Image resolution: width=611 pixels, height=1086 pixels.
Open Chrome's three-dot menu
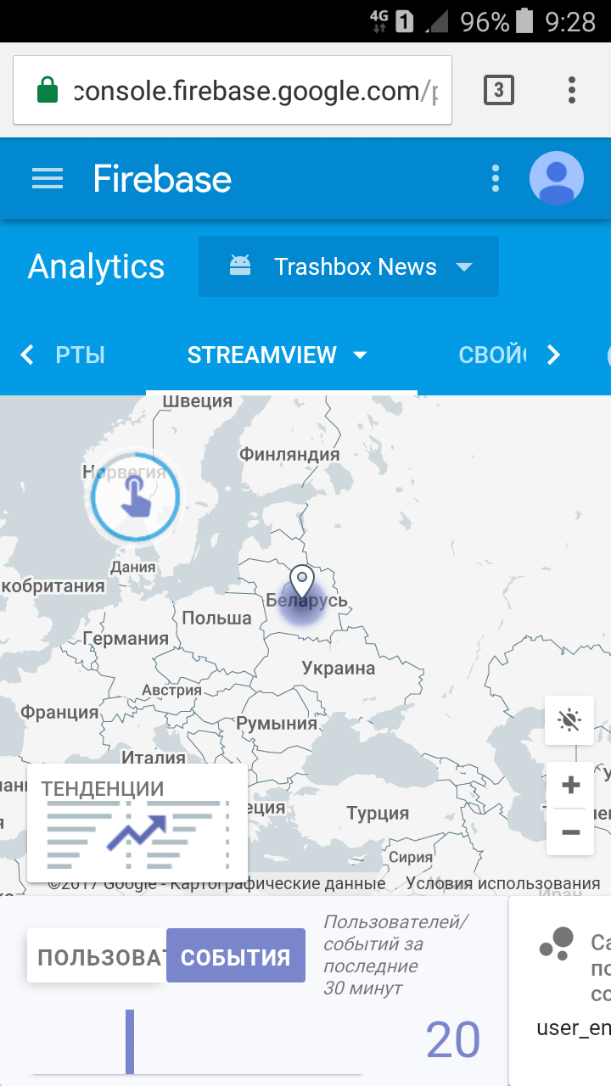click(572, 90)
